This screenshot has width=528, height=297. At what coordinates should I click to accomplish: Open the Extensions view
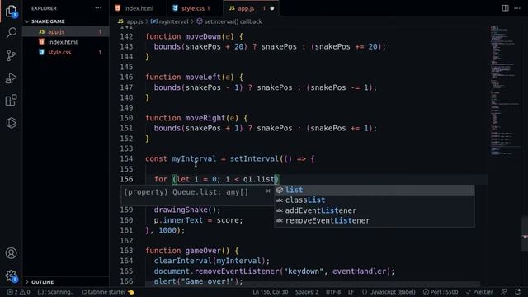[x=11, y=100]
